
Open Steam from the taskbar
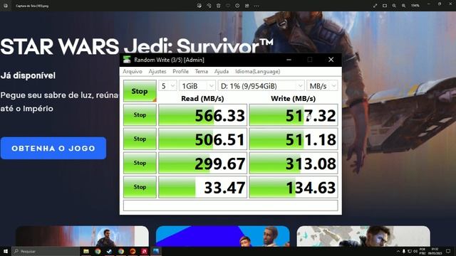[x=109, y=251]
